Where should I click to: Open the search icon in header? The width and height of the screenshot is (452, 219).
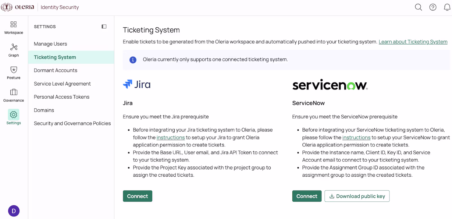coord(418,7)
